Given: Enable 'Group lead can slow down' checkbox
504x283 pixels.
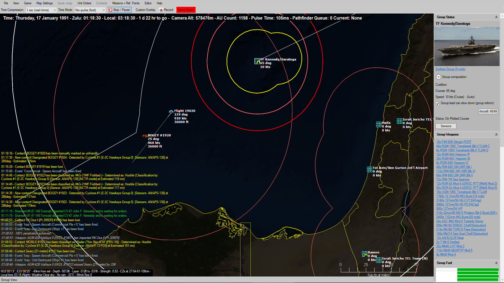Looking at the screenshot, I should [438, 104].
